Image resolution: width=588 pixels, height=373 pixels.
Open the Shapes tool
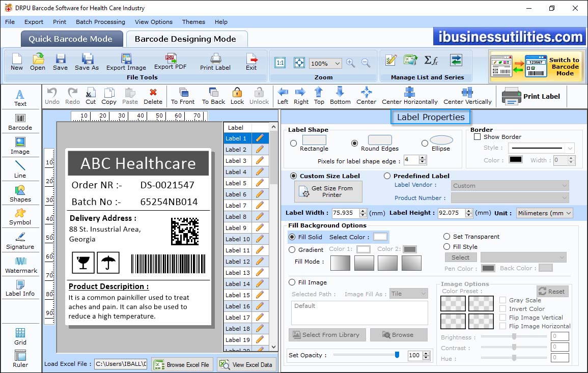pyautogui.click(x=20, y=194)
